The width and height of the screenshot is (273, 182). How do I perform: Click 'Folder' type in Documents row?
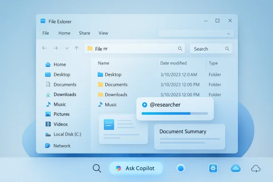(215, 85)
